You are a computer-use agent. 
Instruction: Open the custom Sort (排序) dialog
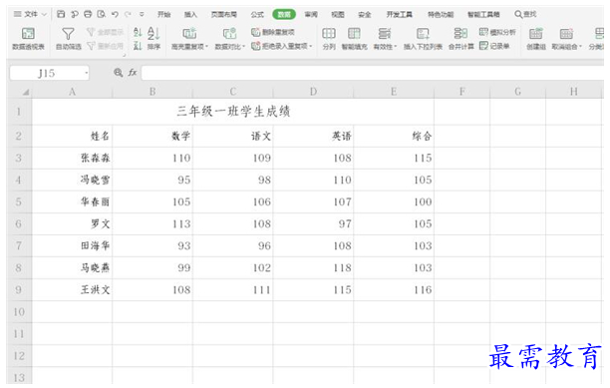pos(153,38)
